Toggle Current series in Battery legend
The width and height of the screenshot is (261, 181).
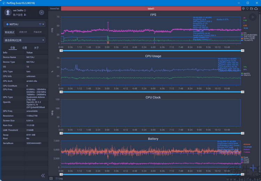point(245,163)
